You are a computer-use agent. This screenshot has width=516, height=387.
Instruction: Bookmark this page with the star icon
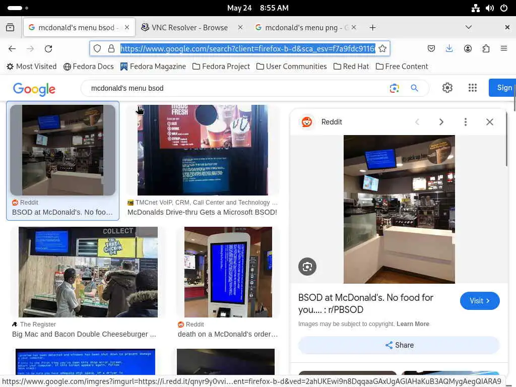382,49
